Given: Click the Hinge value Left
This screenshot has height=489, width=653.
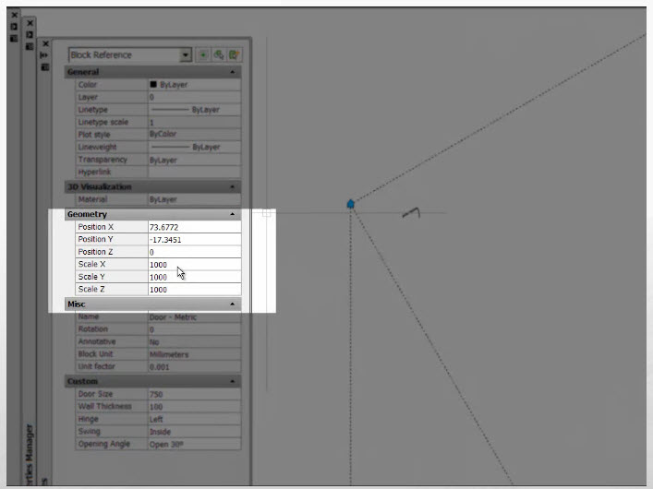Looking at the screenshot, I should click(195, 419).
